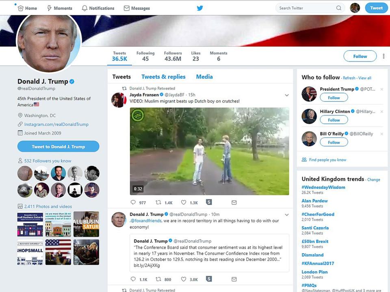Retweet the Jayda Fransen video tweet
This screenshot has width=390, height=292.
158,202
